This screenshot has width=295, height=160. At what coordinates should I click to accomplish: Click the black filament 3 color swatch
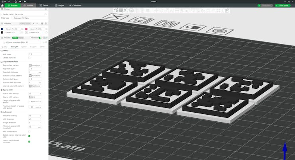pos(2,33)
